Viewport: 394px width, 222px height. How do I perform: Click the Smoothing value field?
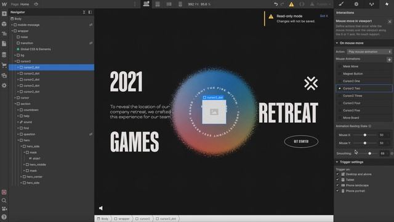(384, 154)
